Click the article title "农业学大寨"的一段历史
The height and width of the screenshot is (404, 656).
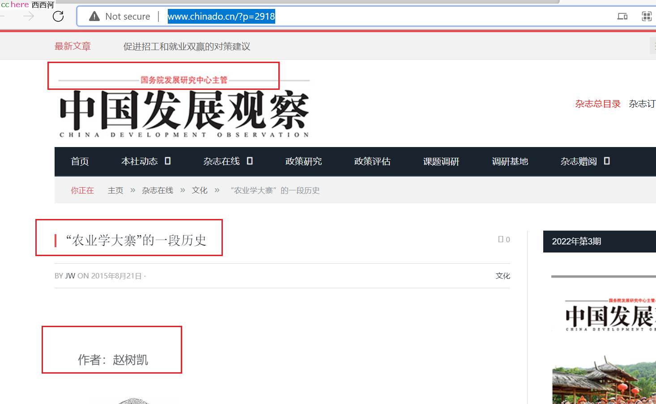coord(136,240)
